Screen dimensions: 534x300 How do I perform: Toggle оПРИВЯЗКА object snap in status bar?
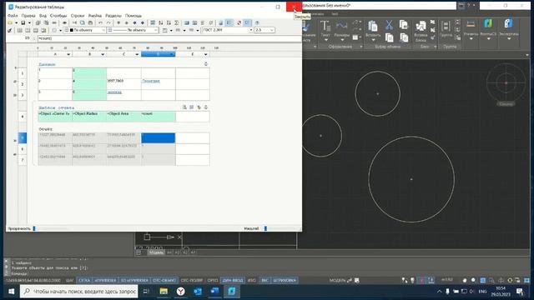(x=105, y=281)
